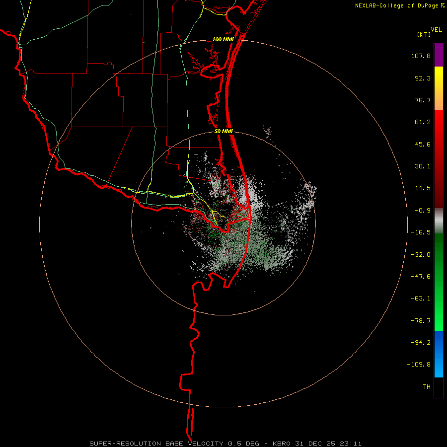Click the green segment of color bar
Viewport: 447px width, 447px height.
click(x=439, y=282)
